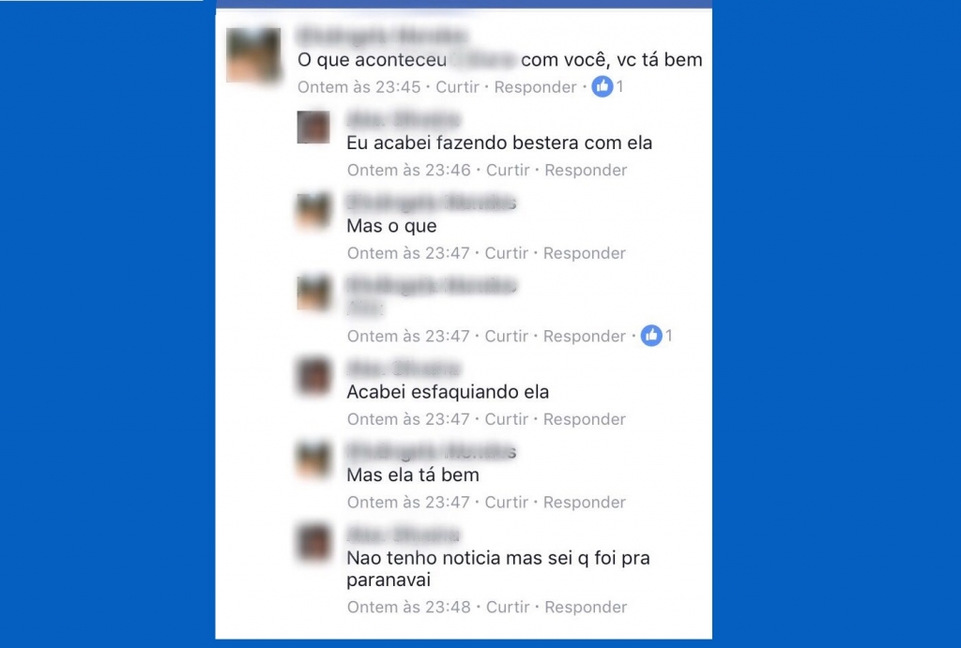Click Curtir on the 'O que aconteceu' comment
Image resolution: width=961 pixels, height=648 pixels.
pos(457,87)
